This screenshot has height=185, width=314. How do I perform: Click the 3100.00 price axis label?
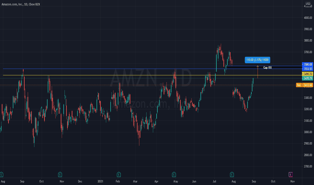pyautogui.click(x=308, y=121)
